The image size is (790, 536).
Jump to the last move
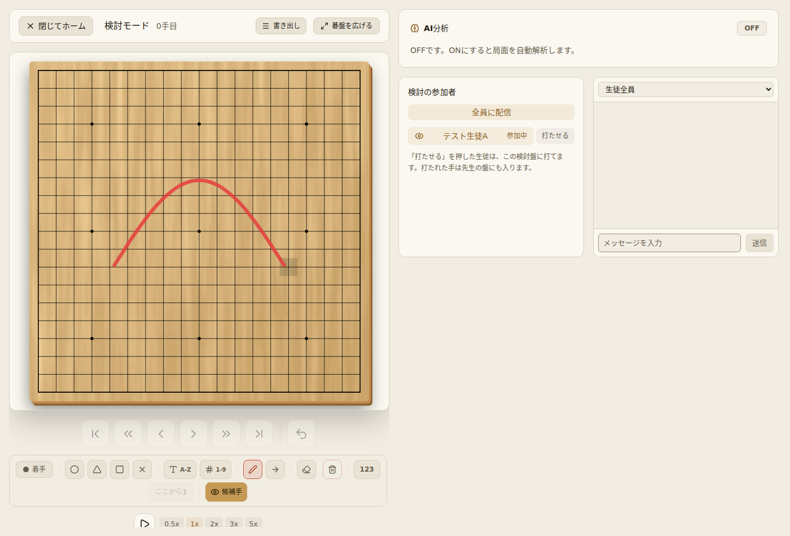[259, 434]
